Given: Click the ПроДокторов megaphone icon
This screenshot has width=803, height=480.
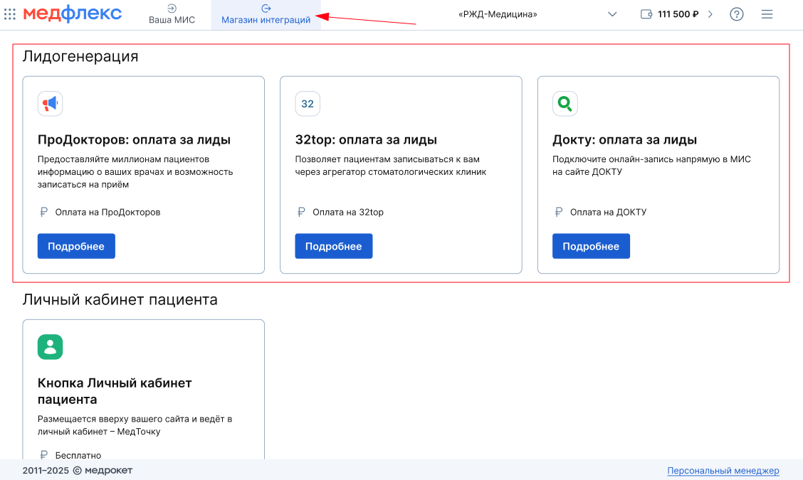Looking at the screenshot, I should point(50,104).
